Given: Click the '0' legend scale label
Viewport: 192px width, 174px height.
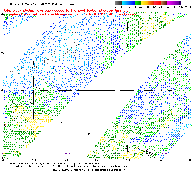Looking at the screenshot, I should click(x=116, y=7).
